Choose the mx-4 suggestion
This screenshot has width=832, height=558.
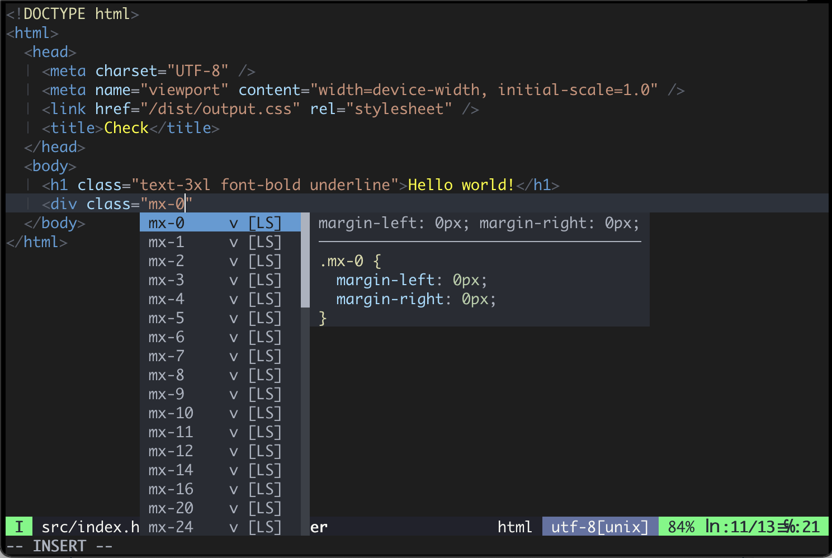pyautogui.click(x=220, y=299)
